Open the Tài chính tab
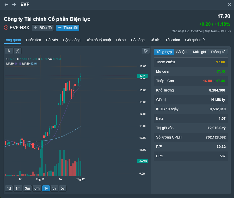This screenshot has height=198, width=234. [x=173, y=40]
